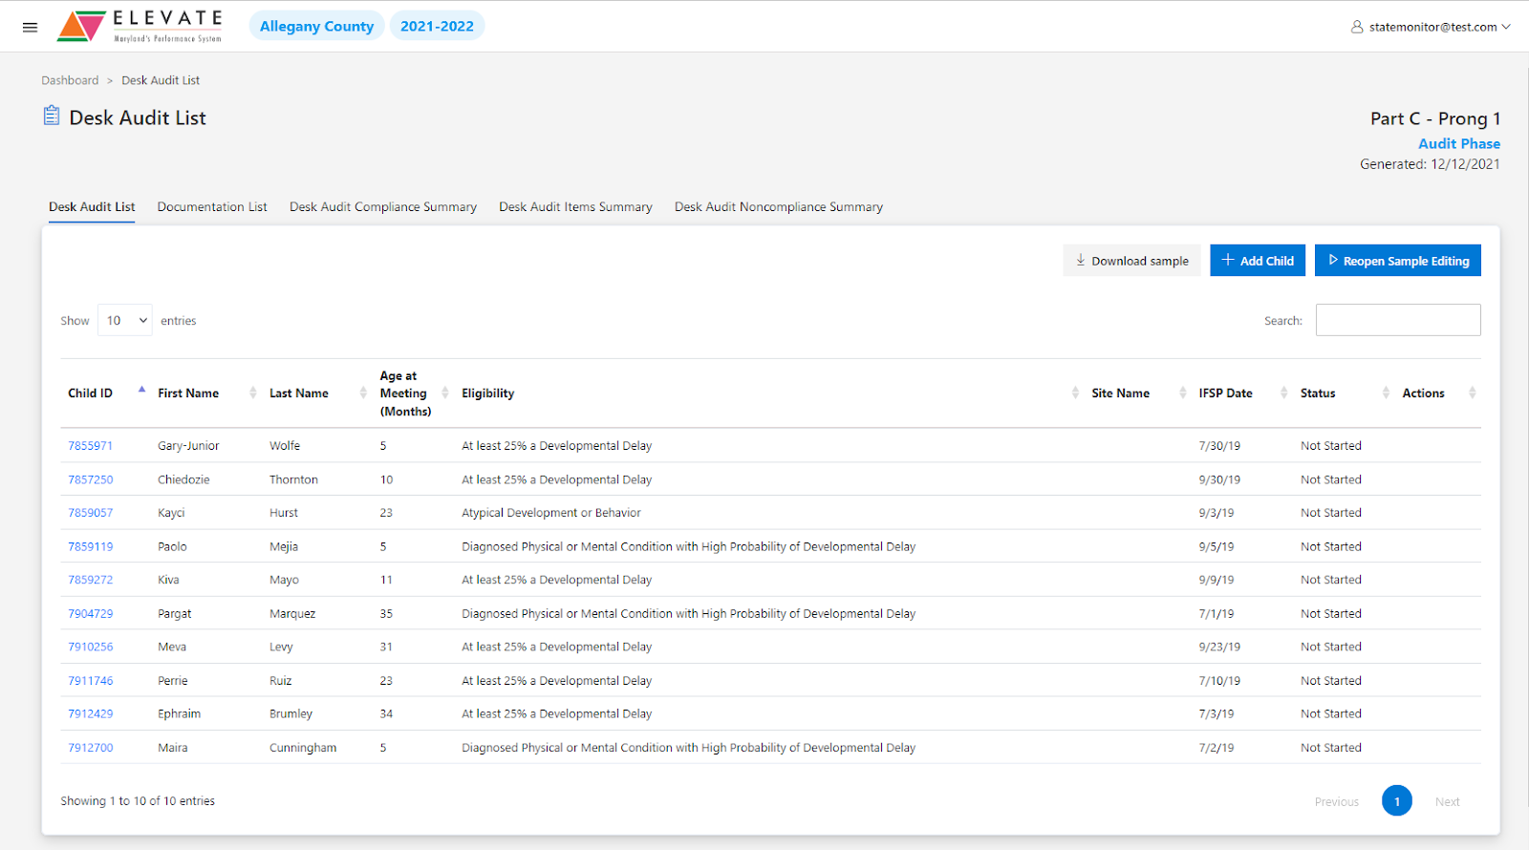Click into the table Search field
The width and height of the screenshot is (1529, 850).
point(1397,321)
